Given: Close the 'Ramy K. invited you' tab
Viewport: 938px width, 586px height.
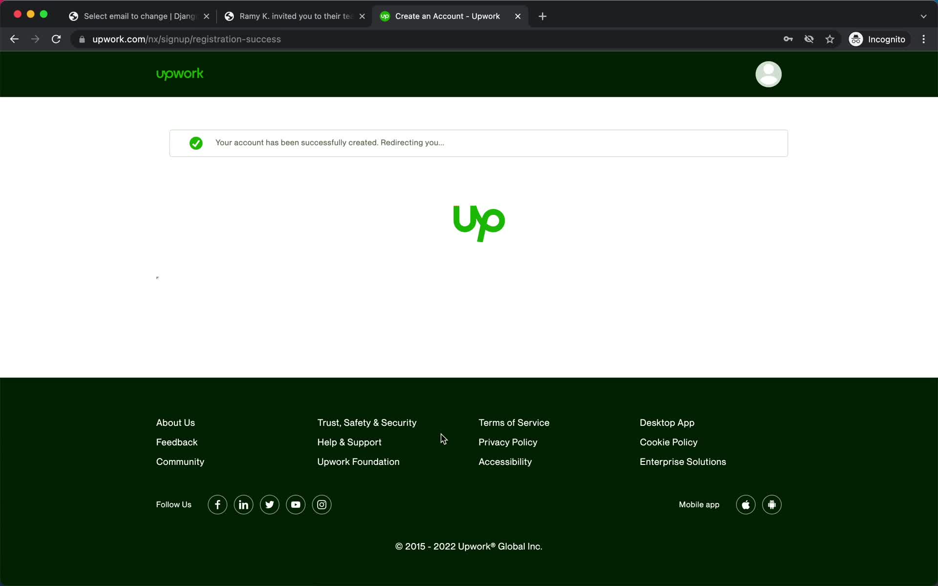Looking at the screenshot, I should pos(362,16).
